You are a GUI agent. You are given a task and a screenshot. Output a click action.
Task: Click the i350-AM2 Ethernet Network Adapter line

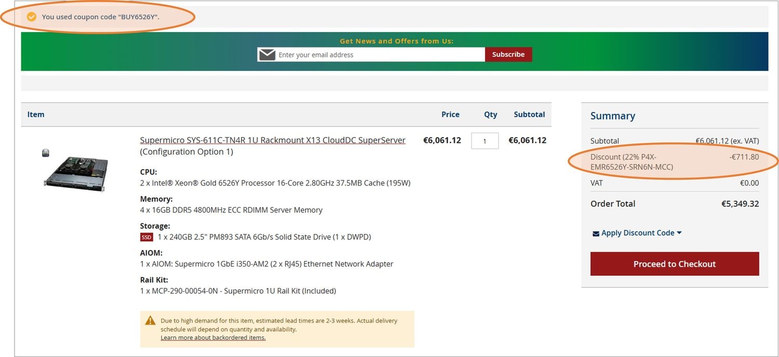267,264
